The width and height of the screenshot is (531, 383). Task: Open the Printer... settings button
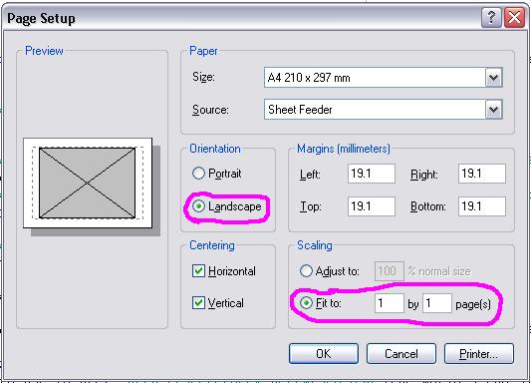click(x=479, y=353)
